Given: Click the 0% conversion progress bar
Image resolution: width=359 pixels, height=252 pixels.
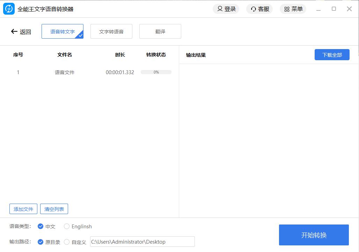Looking at the screenshot, I should pyautogui.click(x=156, y=72).
